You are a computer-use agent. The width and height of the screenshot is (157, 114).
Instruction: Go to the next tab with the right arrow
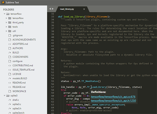click(x=53, y=9)
